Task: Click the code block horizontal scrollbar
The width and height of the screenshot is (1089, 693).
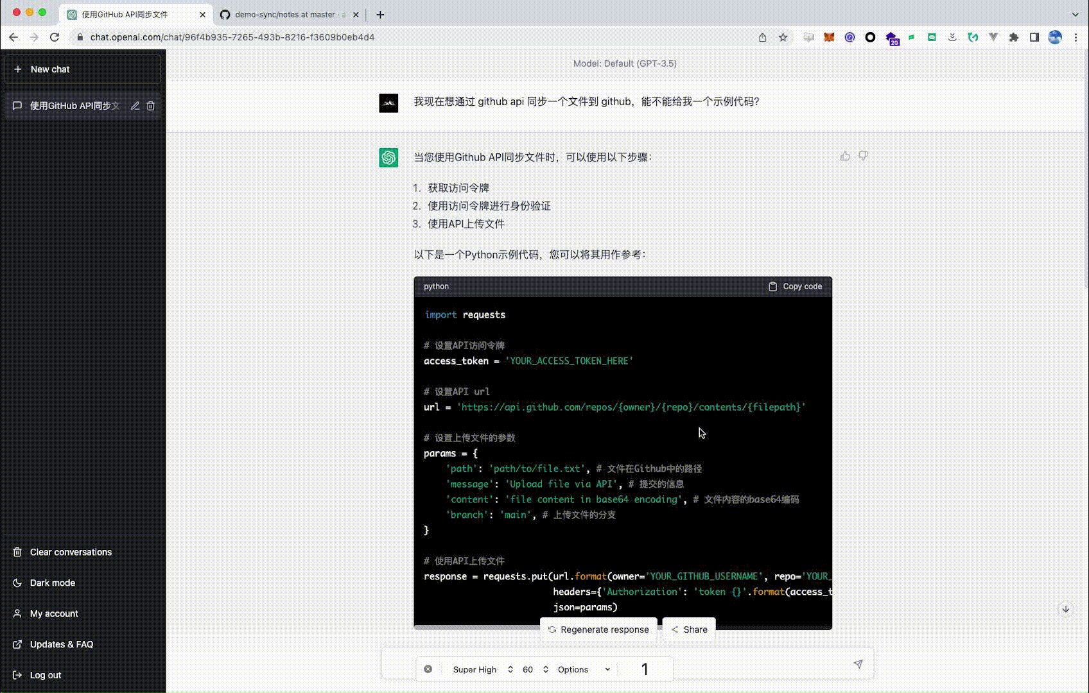Action: (476, 627)
